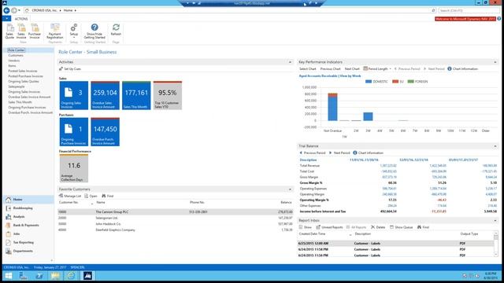Click Show/Hide Getting Started help icon

94,31
